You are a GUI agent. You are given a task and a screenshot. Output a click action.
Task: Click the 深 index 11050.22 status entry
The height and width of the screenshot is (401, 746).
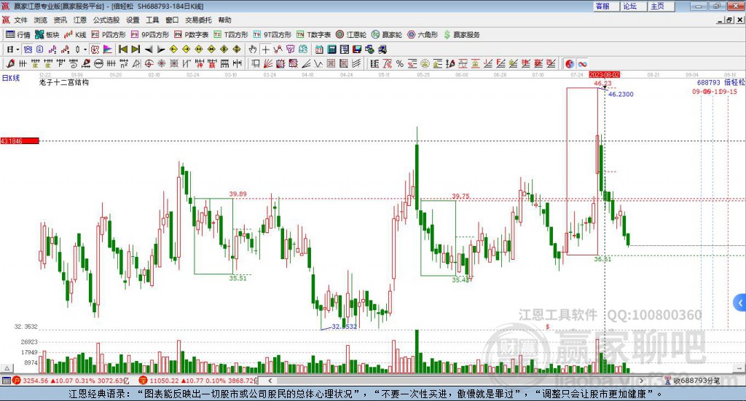198,380
